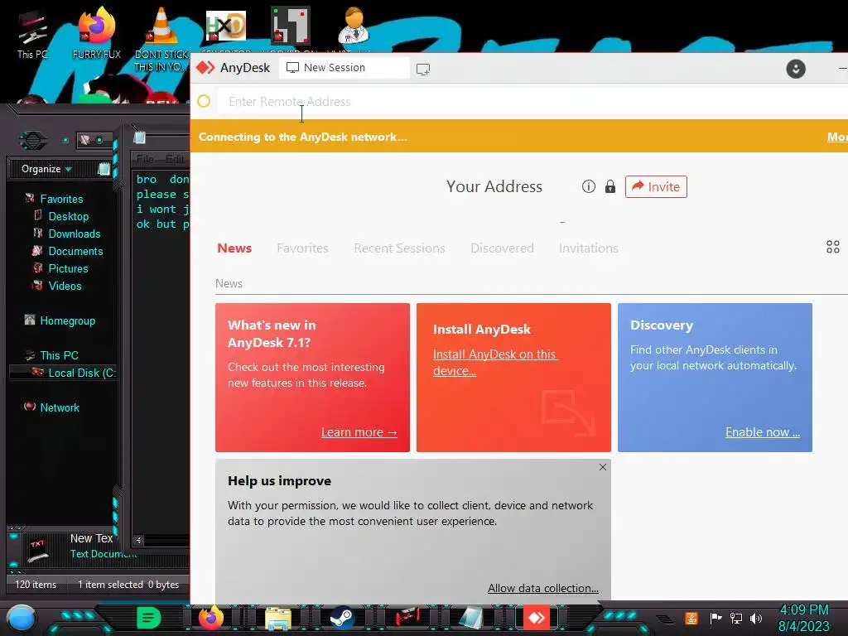Click the FURRY FUX Firefox desktop icon

[x=97, y=33]
